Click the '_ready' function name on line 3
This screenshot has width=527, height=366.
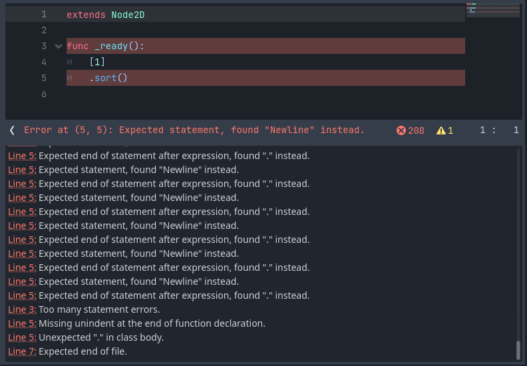[x=111, y=46]
